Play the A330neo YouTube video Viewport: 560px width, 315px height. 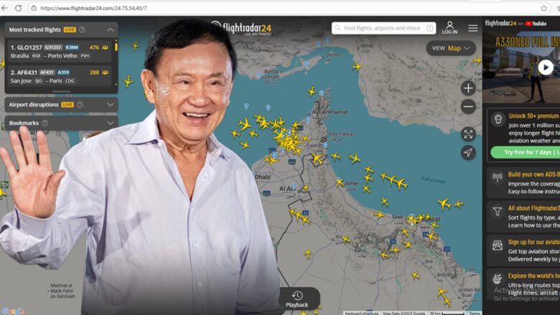(x=546, y=67)
